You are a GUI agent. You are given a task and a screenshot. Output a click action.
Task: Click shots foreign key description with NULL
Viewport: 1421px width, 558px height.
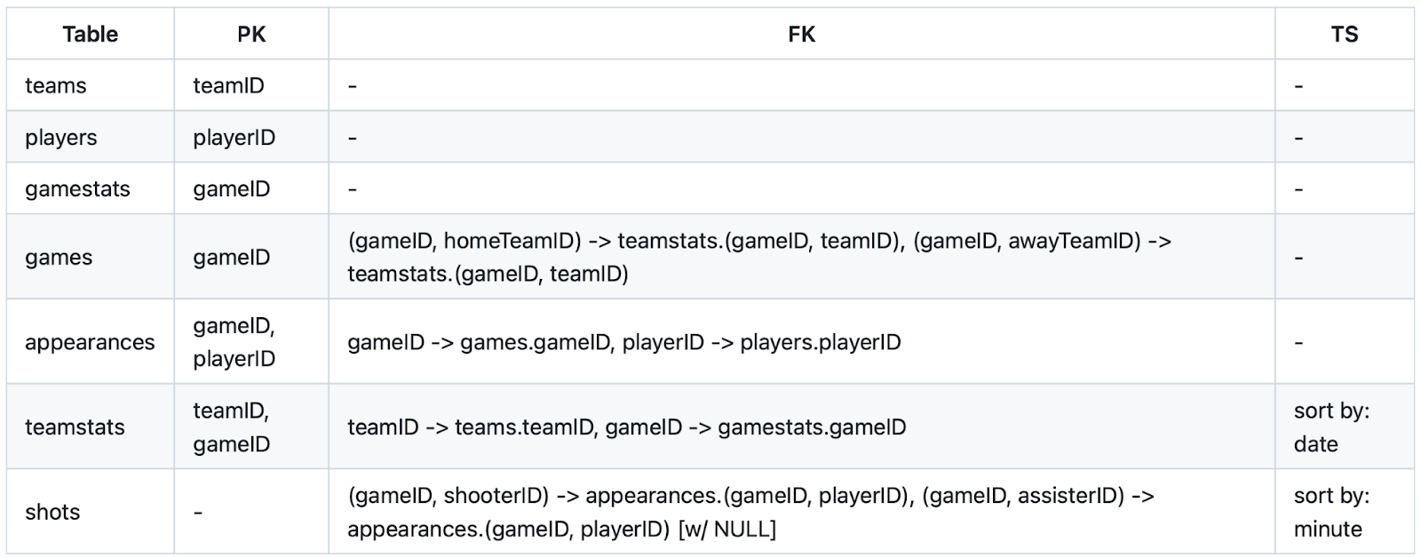click(750, 512)
